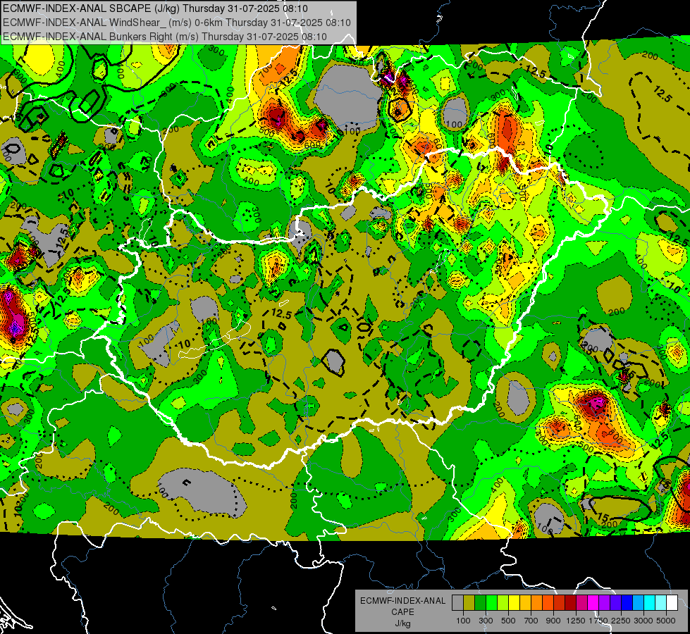Click the CAPE label in legend
Image resolution: width=690 pixels, height=634 pixels.
pos(403,611)
